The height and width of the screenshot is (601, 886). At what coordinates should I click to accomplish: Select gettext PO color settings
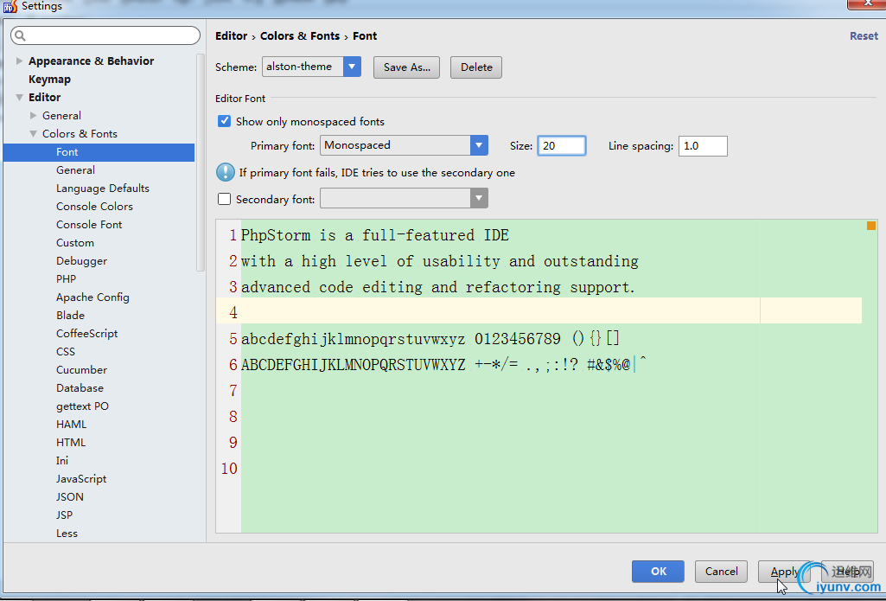(x=82, y=406)
